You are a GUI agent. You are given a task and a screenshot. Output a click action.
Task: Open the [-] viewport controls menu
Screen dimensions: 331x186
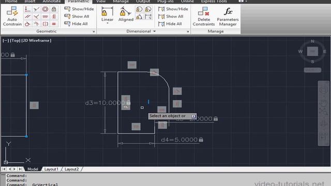(x=6, y=40)
